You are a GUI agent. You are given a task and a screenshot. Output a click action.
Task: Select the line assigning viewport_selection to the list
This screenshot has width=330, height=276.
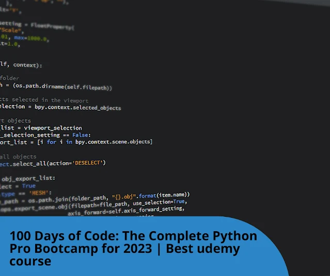point(41,128)
